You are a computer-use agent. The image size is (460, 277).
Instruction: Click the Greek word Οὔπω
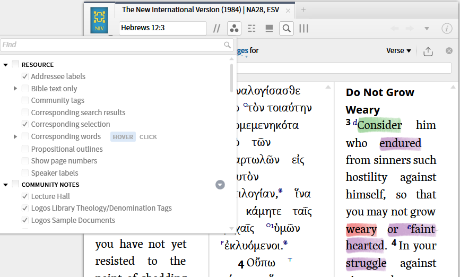coord(261,263)
